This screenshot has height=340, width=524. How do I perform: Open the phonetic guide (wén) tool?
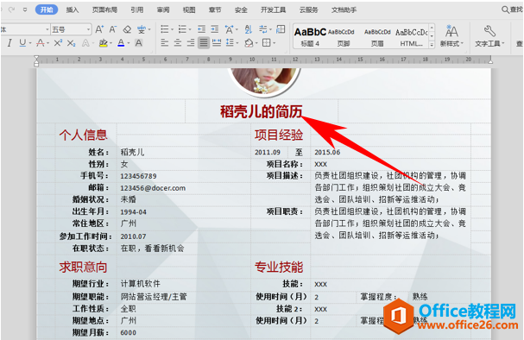(142, 29)
